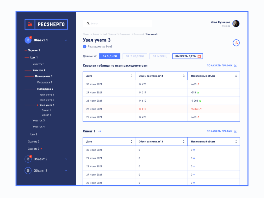Select Площадка 1 in the tree
The image size is (264, 198).
[x=45, y=82]
